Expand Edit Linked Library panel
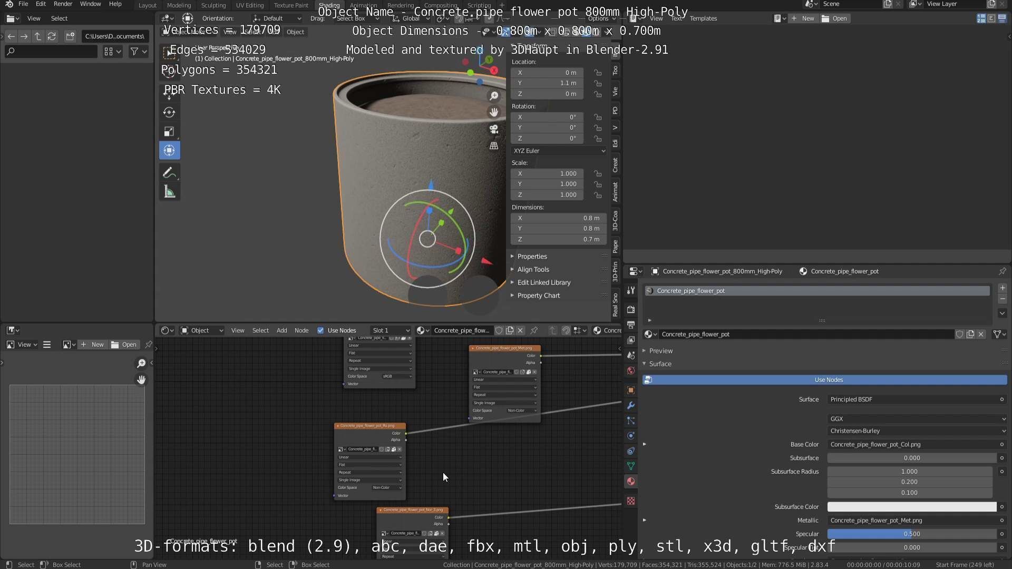The height and width of the screenshot is (569, 1012). (543, 282)
